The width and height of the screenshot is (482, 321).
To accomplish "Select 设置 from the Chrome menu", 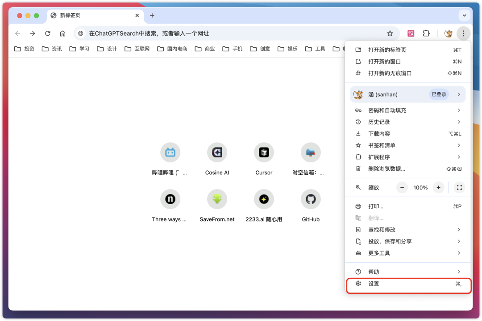I will pyautogui.click(x=408, y=284).
